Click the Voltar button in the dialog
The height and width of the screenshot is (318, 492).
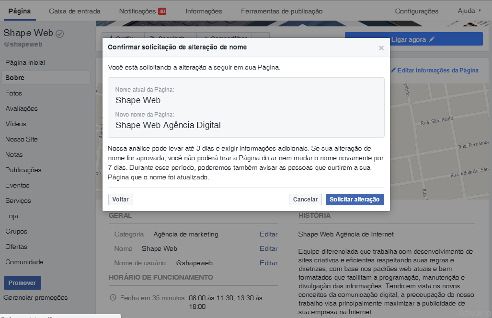[121, 200]
